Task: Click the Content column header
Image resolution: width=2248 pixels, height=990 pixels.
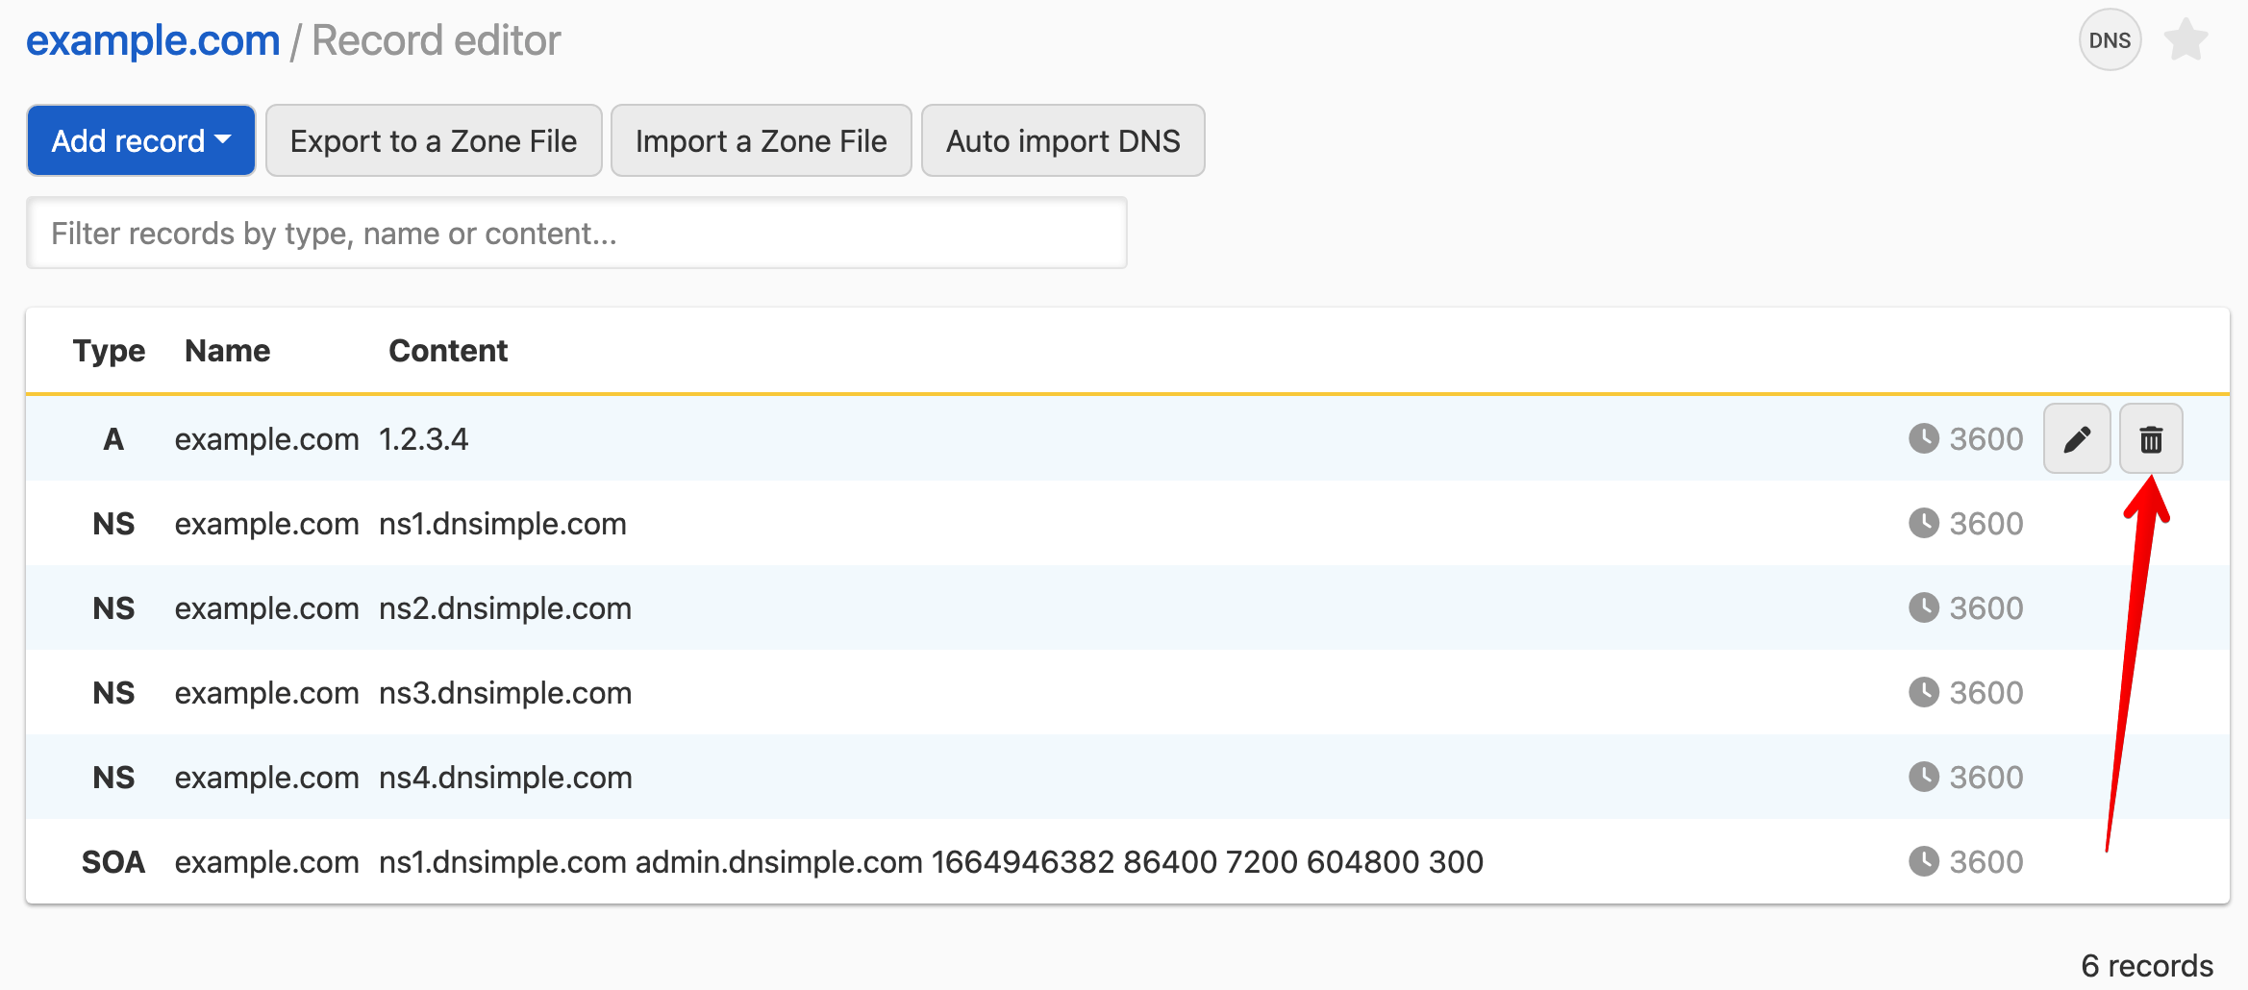Action: pyautogui.click(x=448, y=351)
